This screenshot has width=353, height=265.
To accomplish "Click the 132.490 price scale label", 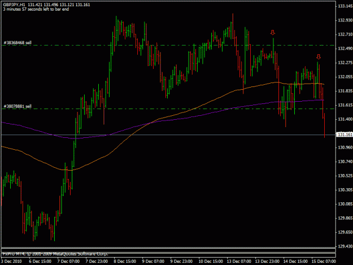I will coord(345,49).
